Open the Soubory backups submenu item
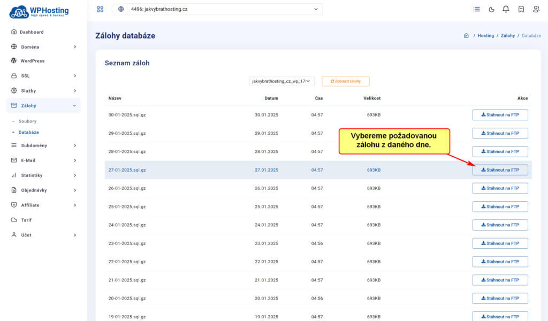The height and width of the screenshot is (321, 548). tap(27, 121)
